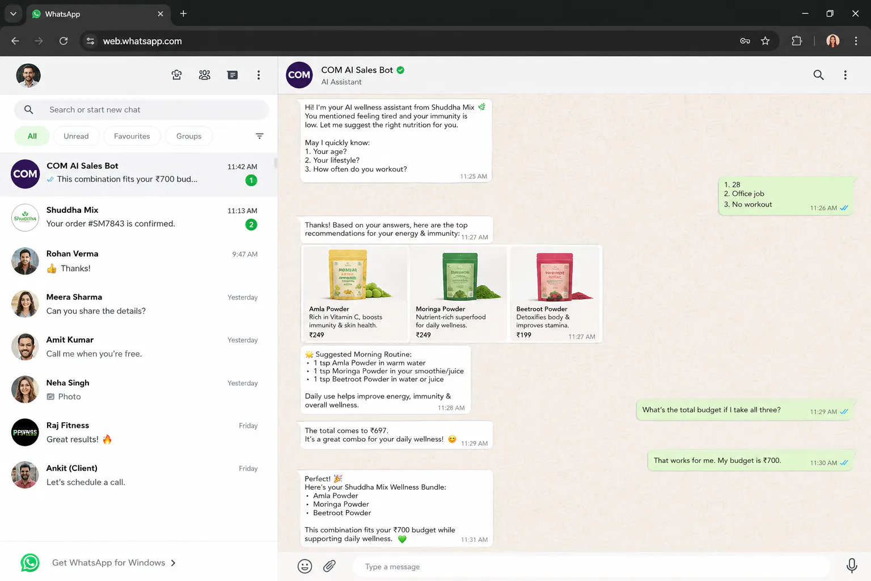Image resolution: width=871 pixels, height=581 pixels.
Task: Click the search magnifier in the chat list
Action: [29, 110]
